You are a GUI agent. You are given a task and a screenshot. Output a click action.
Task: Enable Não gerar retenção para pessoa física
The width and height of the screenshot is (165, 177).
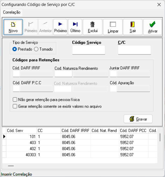click(x=46, y=100)
